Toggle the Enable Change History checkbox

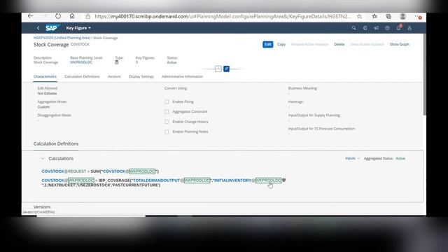point(167,122)
